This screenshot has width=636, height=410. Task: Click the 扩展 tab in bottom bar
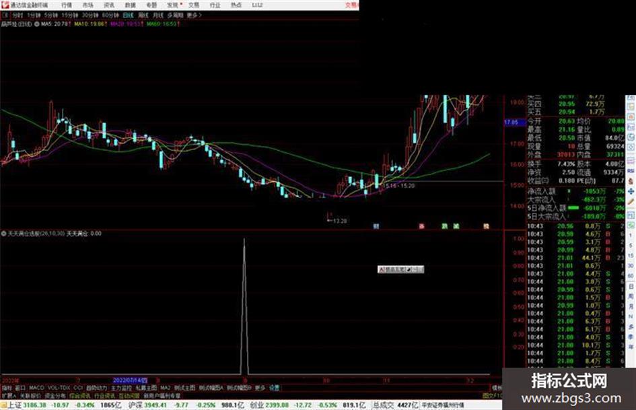click(x=9, y=395)
